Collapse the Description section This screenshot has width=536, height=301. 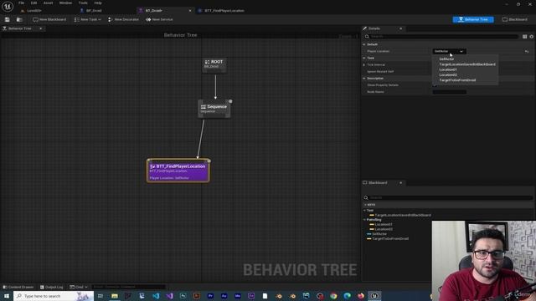click(364, 79)
